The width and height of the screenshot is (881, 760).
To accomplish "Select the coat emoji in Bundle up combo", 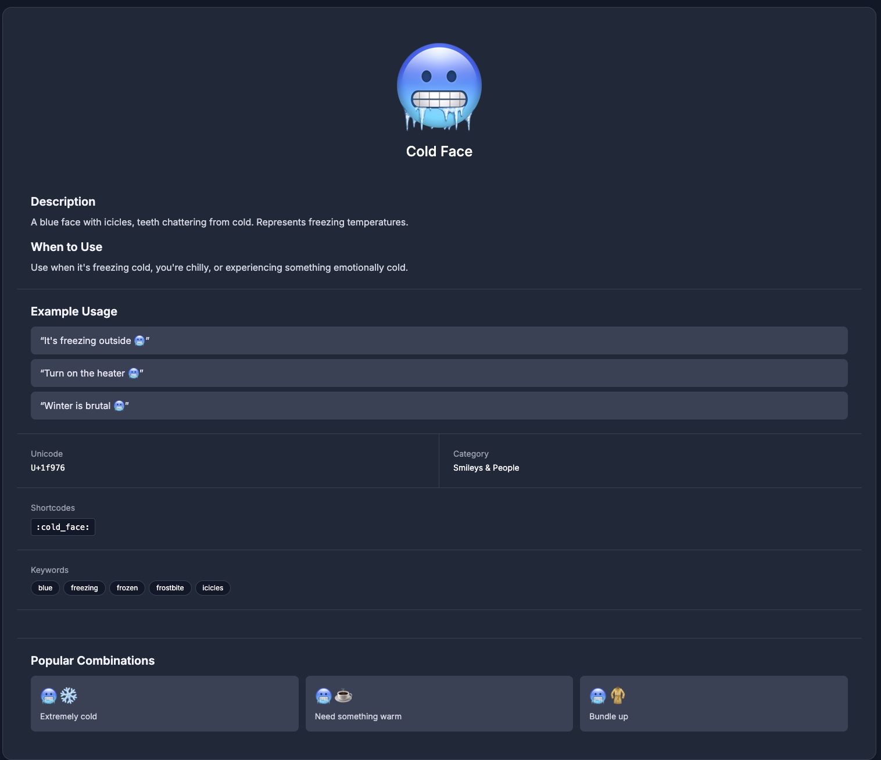I will [x=618, y=696].
